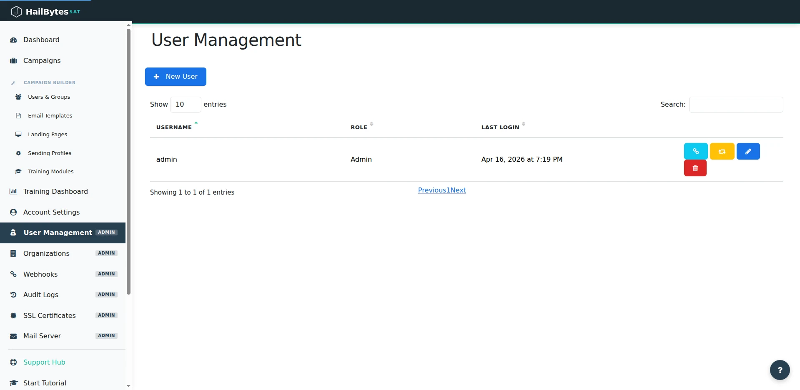Screen dimensions: 800x390
Task: Click the yellow reset API key icon
Action: coord(722,151)
